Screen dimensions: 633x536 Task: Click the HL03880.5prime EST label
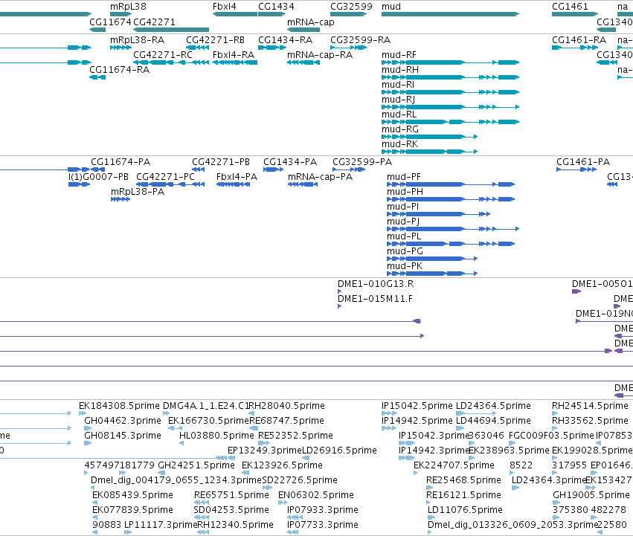pyautogui.click(x=216, y=436)
